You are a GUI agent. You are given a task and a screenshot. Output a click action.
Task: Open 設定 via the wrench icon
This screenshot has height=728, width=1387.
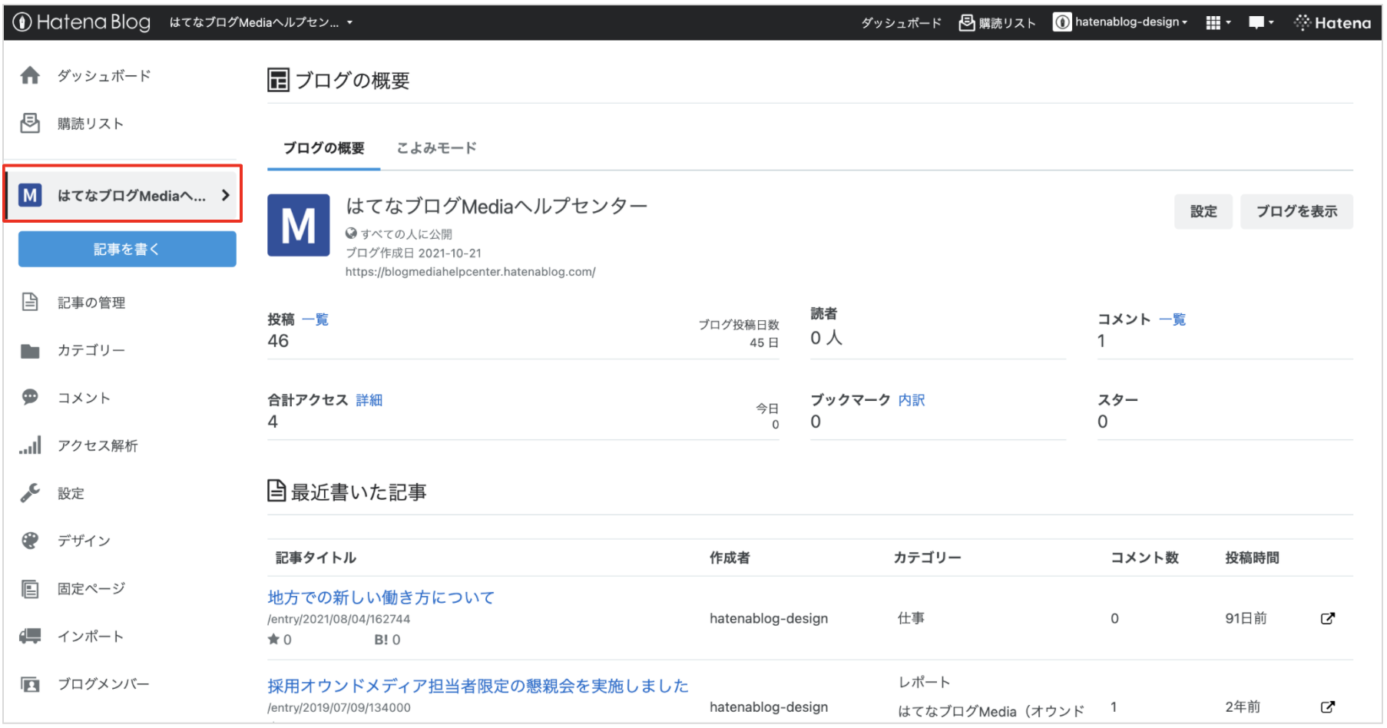point(30,493)
